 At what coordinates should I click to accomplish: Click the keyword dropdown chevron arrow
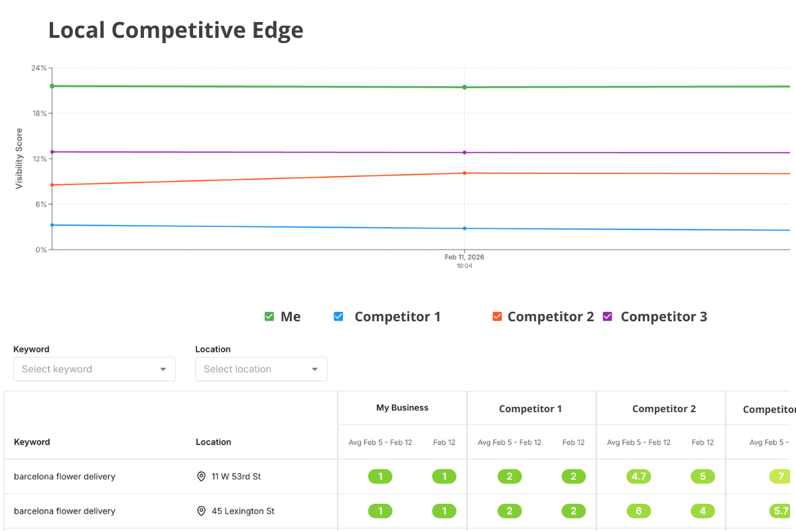[x=163, y=369]
